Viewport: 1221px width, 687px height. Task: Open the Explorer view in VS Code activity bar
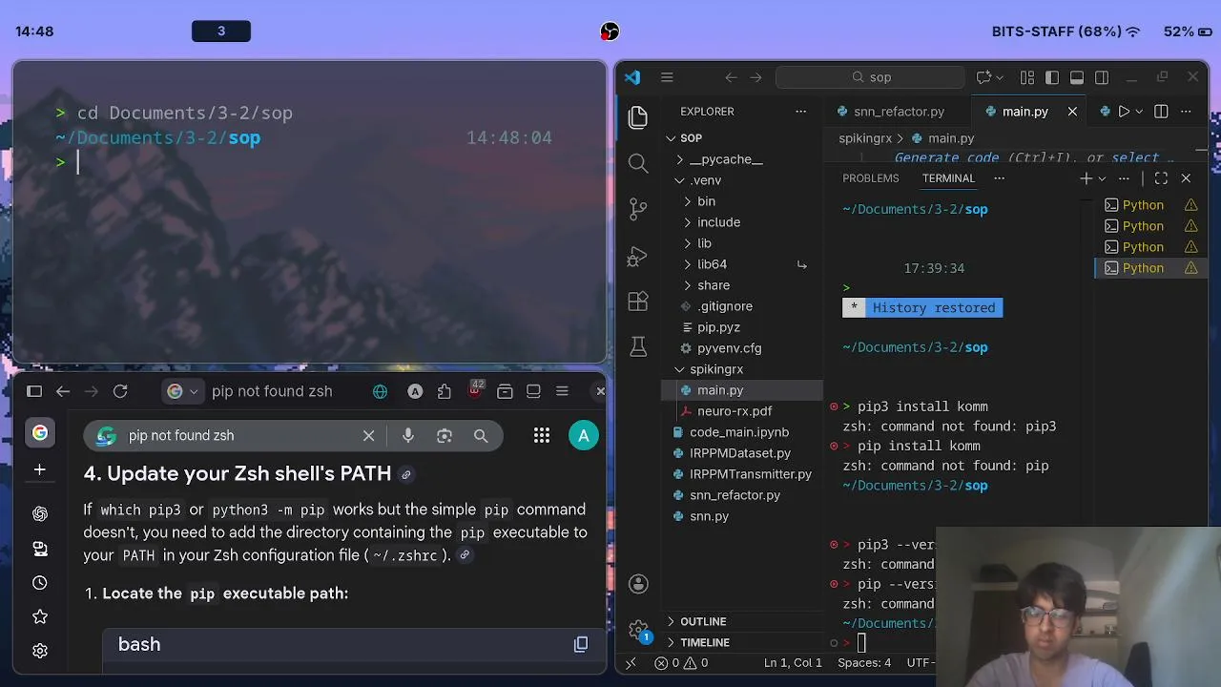click(638, 117)
